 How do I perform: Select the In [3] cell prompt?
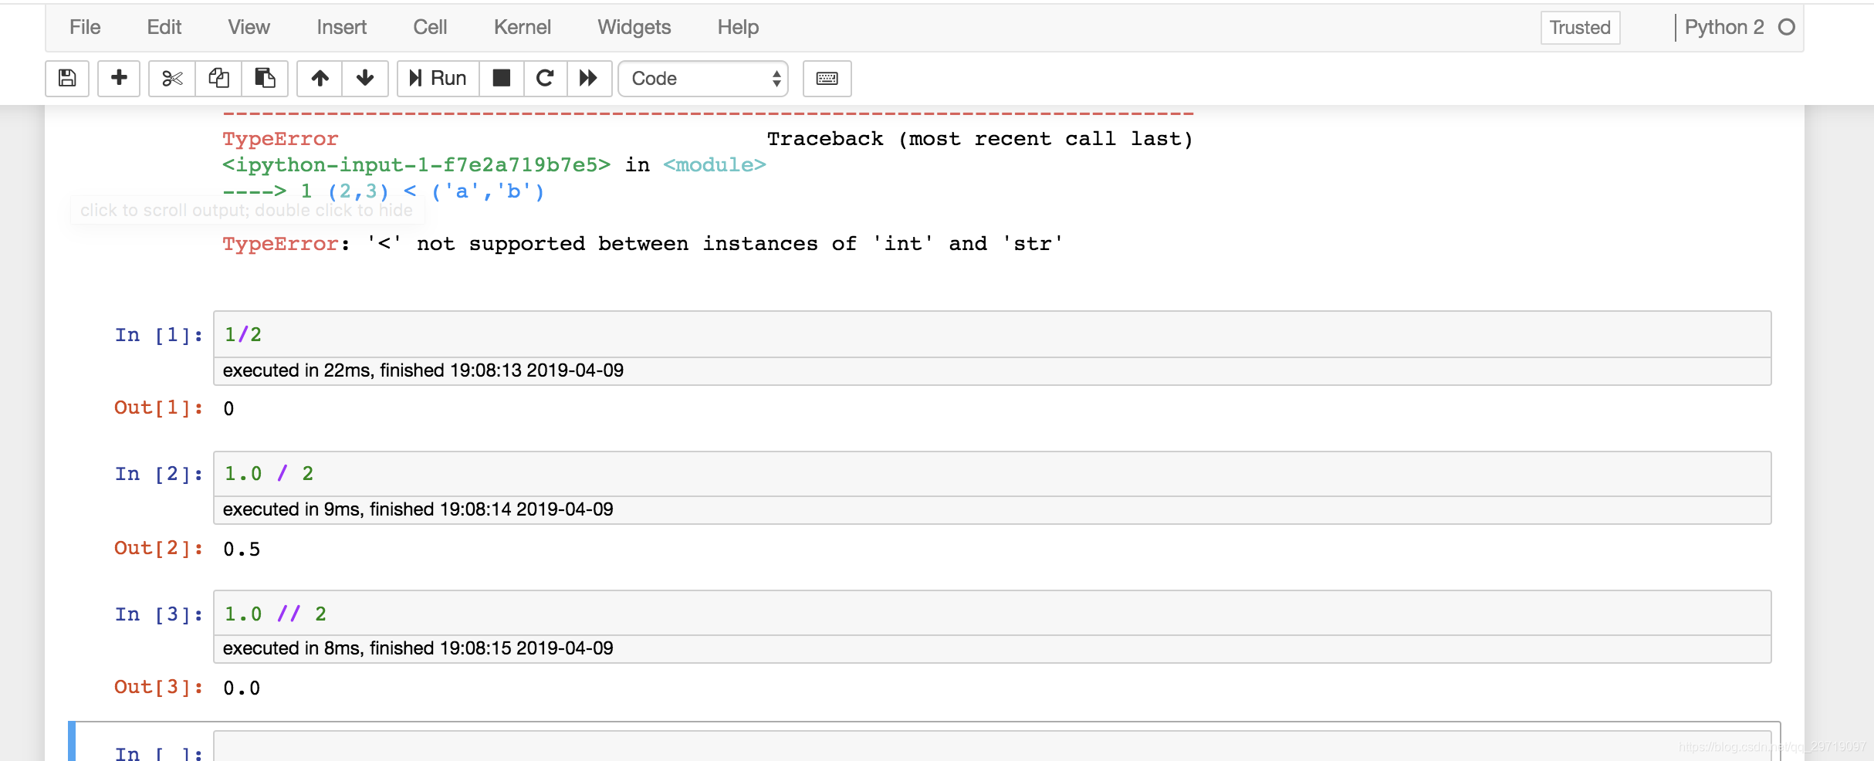[158, 614]
